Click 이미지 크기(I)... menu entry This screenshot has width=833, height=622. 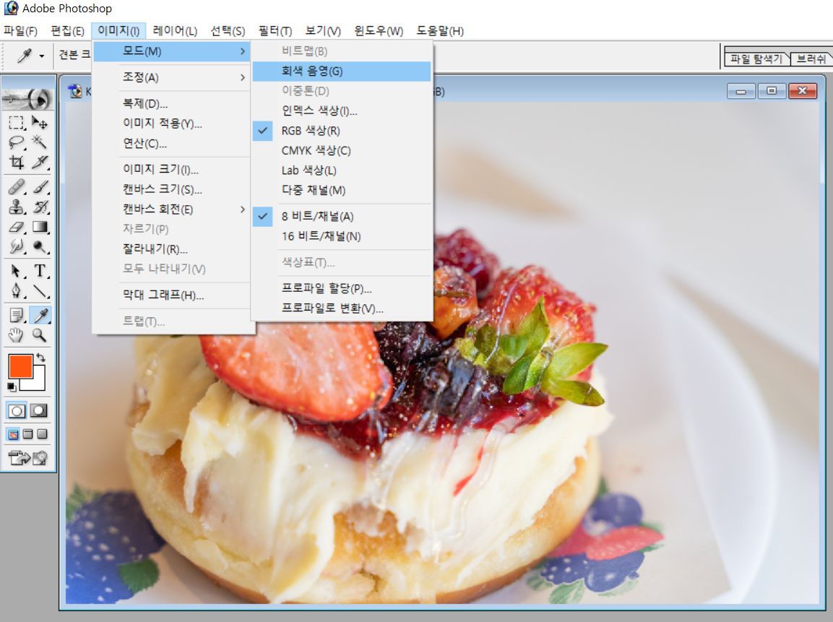[x=173, y=170]
